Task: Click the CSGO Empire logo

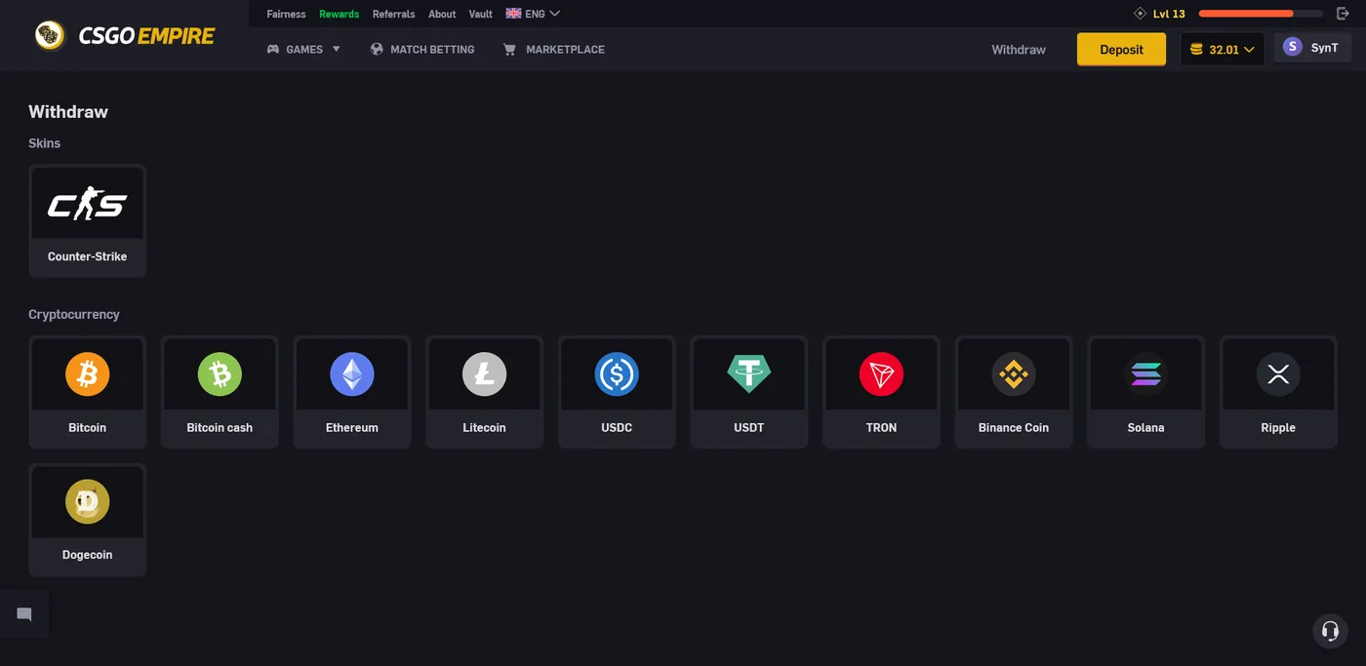Action: click(x=124, y=36)
